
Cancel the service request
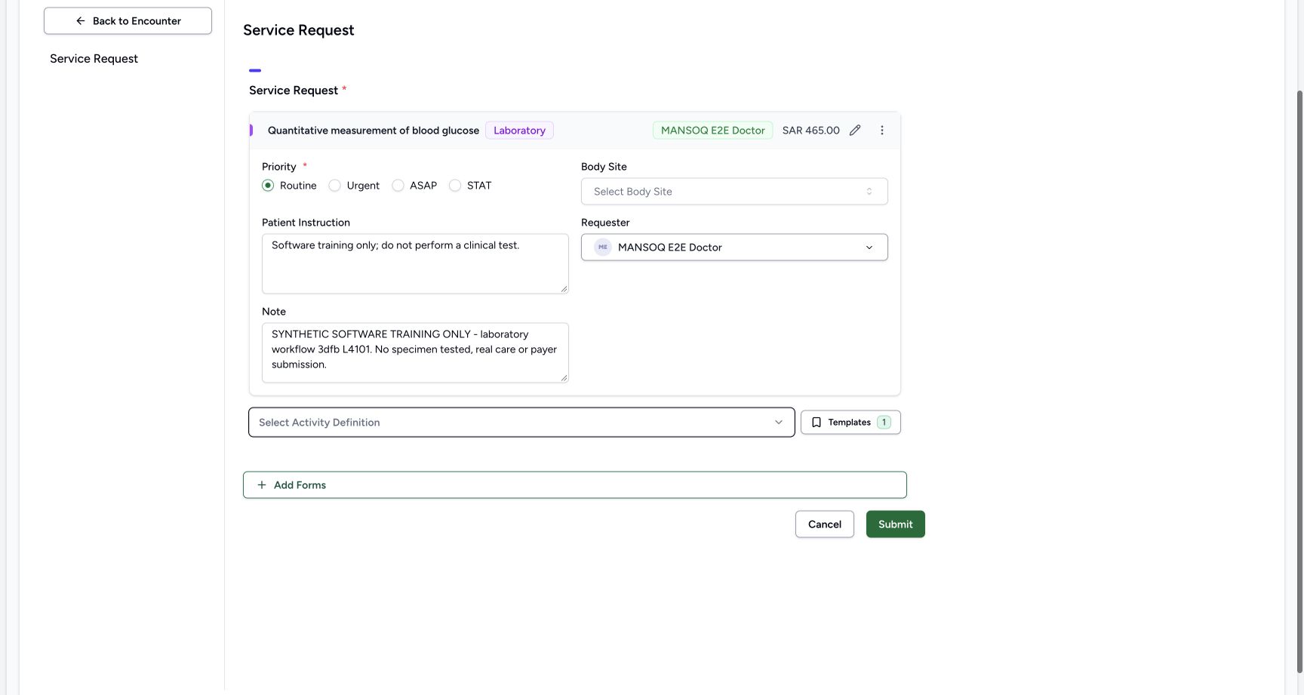coord(825,524)
